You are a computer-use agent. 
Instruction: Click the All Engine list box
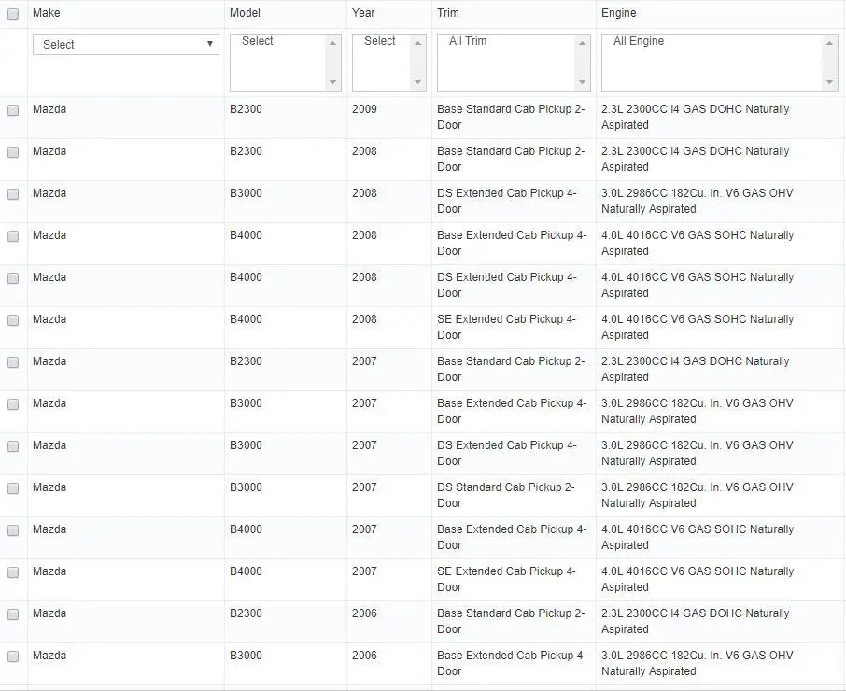[720, 63]
